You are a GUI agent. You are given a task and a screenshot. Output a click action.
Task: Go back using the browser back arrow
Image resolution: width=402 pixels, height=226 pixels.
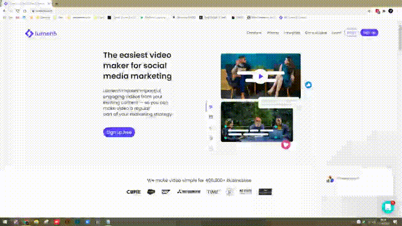[4, 11]
